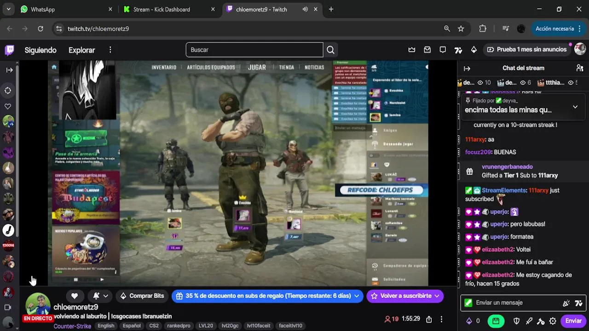This screenshot has height=331, width=589.
Task: Open a new browser tab
Action: point(331,9)
